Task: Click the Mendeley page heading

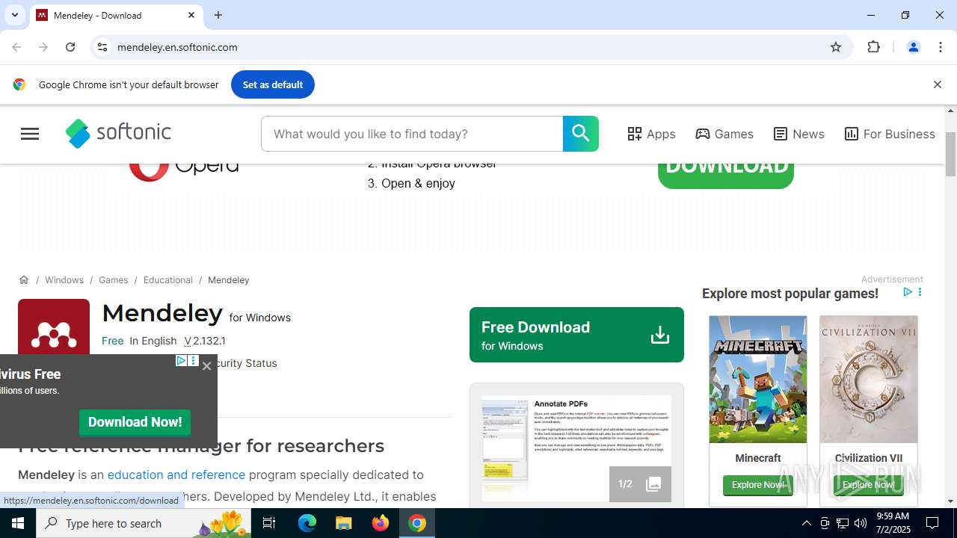Action: point(162,313)
